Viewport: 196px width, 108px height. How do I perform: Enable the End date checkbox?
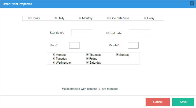tap(108, 33)
